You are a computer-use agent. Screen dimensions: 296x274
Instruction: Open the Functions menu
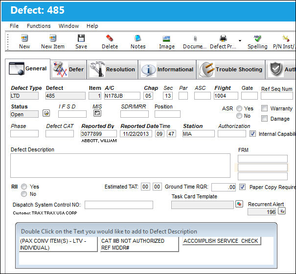[x=39, y=26]
